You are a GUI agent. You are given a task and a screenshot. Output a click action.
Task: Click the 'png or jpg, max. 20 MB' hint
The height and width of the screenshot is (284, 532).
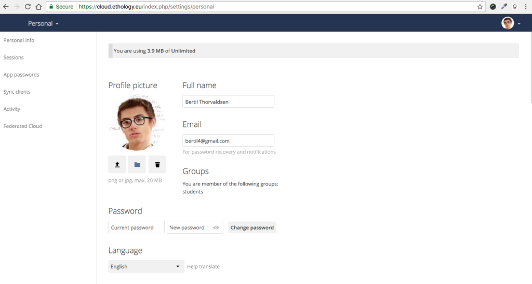click(135, 180)
